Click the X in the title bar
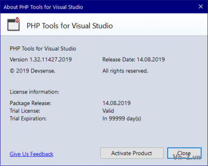The image size is (208, 166). pos(201,7)
